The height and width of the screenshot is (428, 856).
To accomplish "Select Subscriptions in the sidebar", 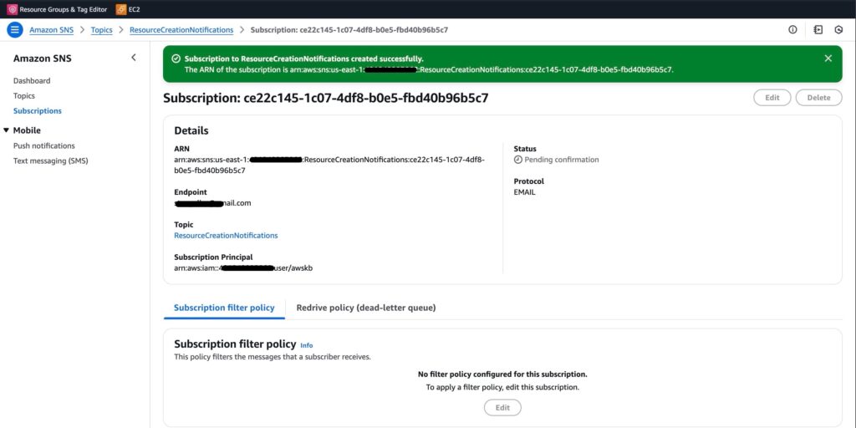I will (38, 111).
